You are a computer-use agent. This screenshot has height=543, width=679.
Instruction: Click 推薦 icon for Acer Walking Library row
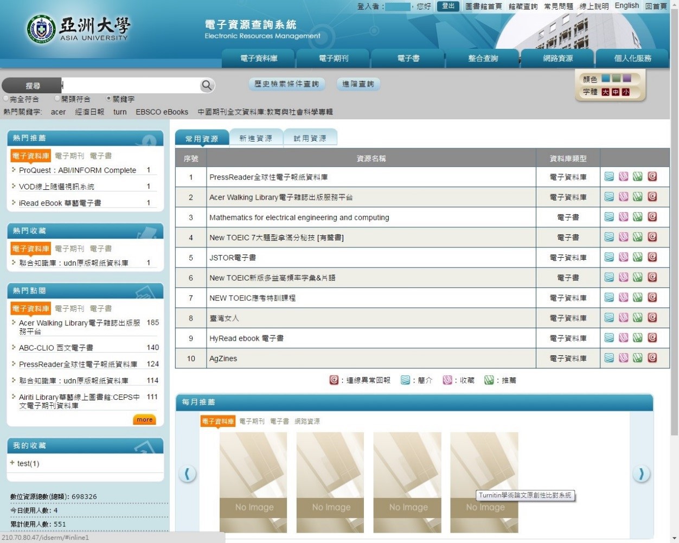click(638, 196)
